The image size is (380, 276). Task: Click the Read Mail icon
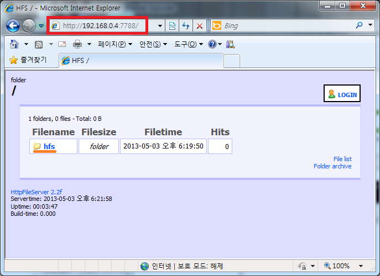pyautogui.click(x=62, y=44)
